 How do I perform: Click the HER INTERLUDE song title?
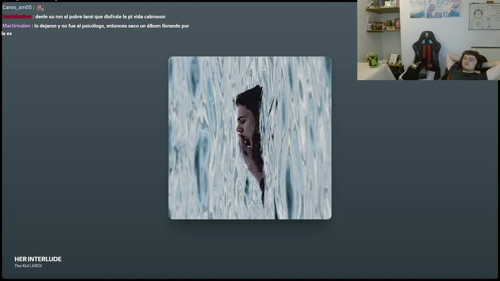click(x=38, y=259)
